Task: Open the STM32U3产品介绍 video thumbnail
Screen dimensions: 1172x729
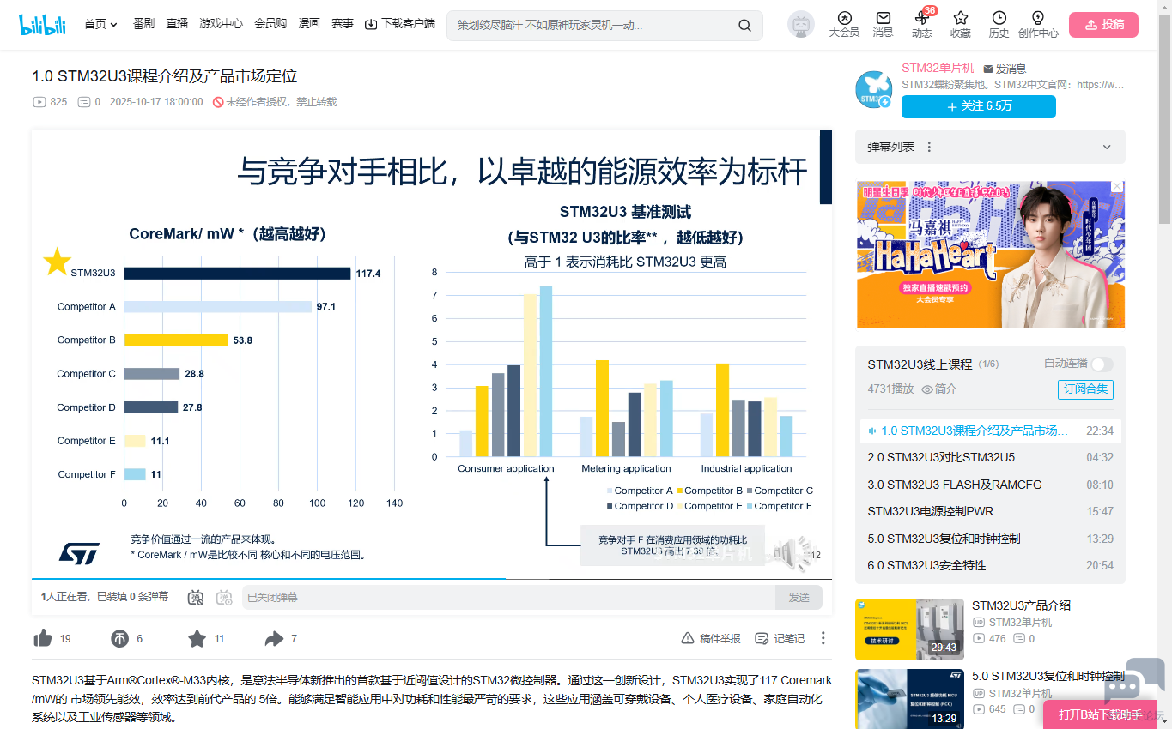Action: click(x=909, y=629)
